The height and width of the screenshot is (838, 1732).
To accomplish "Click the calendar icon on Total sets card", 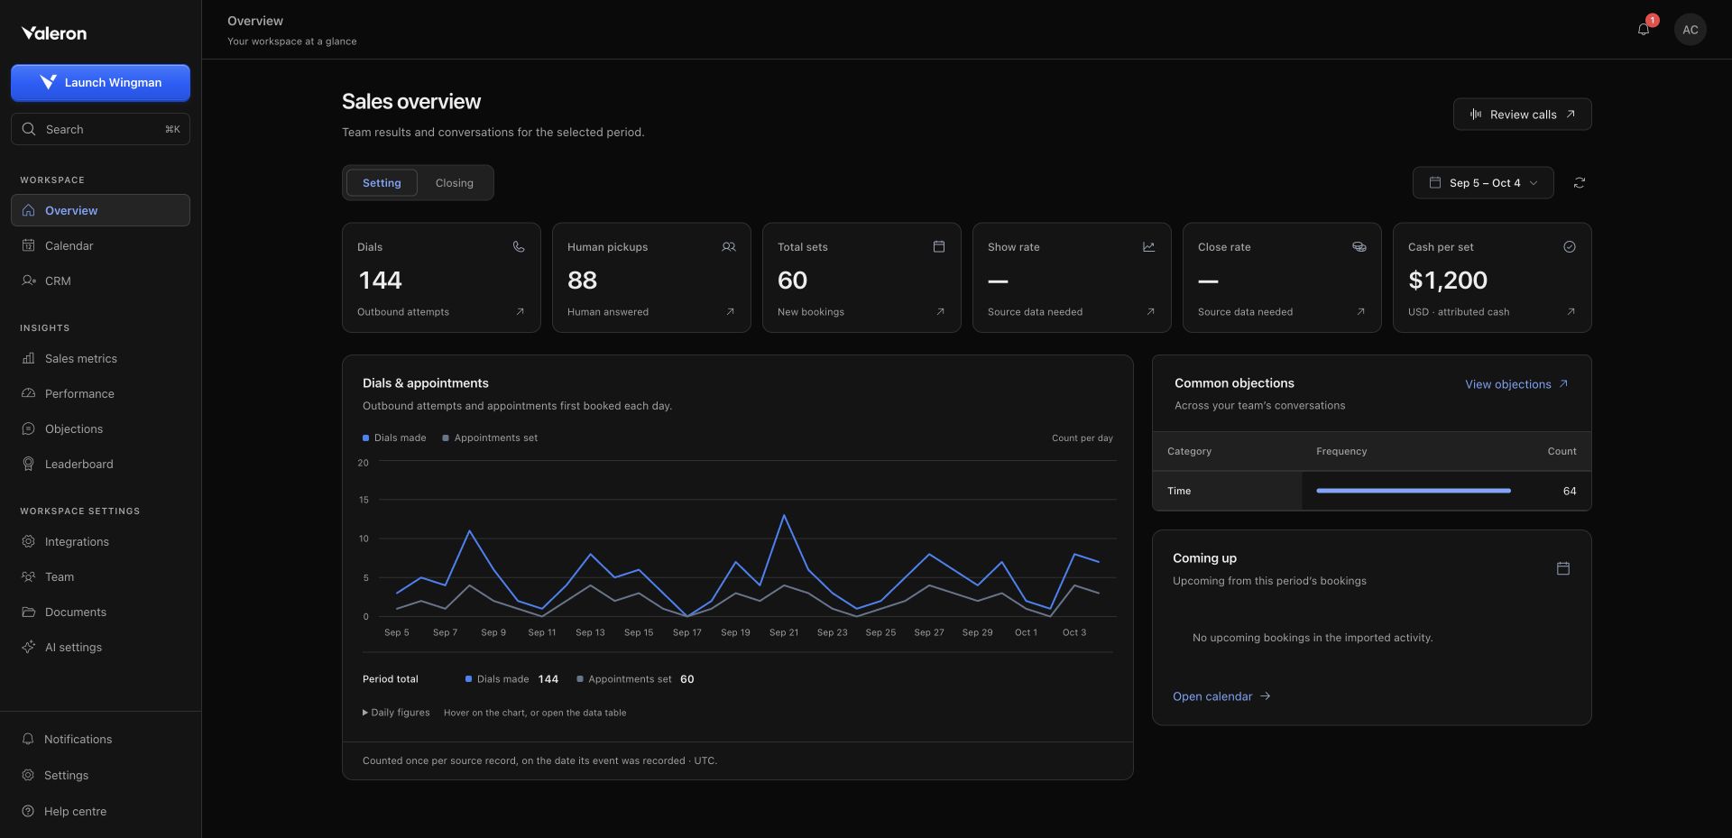I will tap(939, 247).
